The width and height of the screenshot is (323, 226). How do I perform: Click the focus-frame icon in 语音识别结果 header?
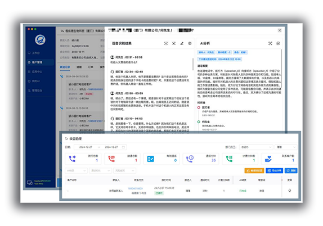pyautogui.click(x=166, y=43)
